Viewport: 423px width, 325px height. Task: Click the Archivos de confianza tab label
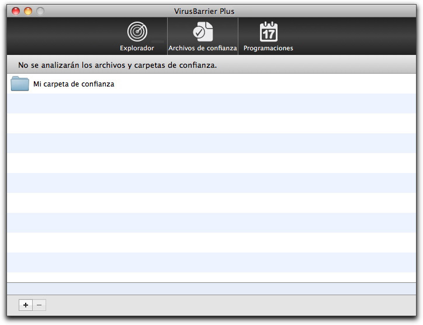(203, 48)
